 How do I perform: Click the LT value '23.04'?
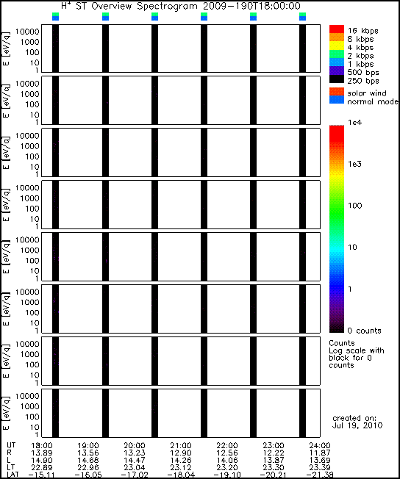coord(135,468)
